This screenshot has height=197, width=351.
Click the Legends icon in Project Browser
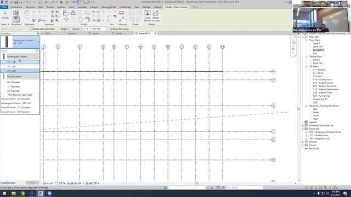[306, 122]
